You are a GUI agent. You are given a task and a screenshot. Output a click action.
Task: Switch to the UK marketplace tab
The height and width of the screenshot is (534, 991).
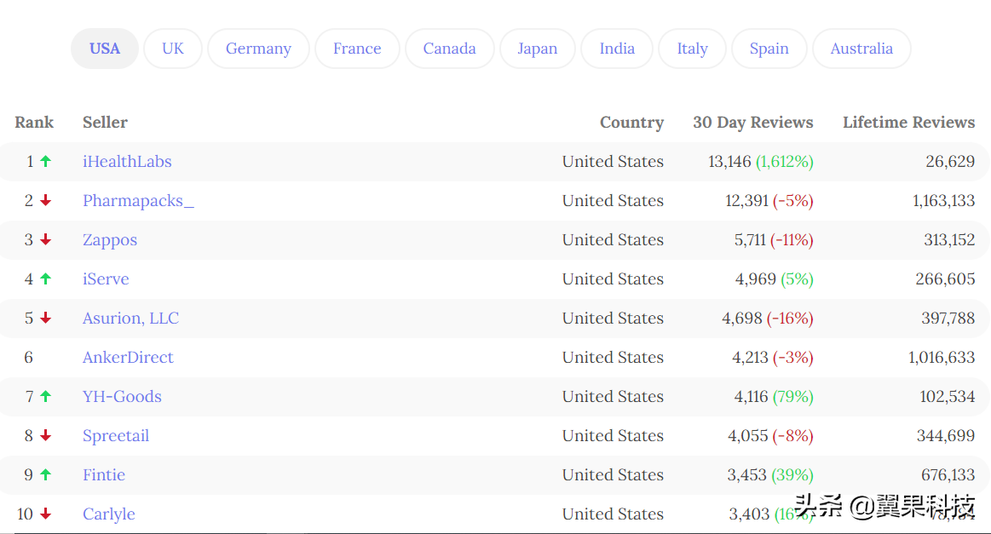172,49
